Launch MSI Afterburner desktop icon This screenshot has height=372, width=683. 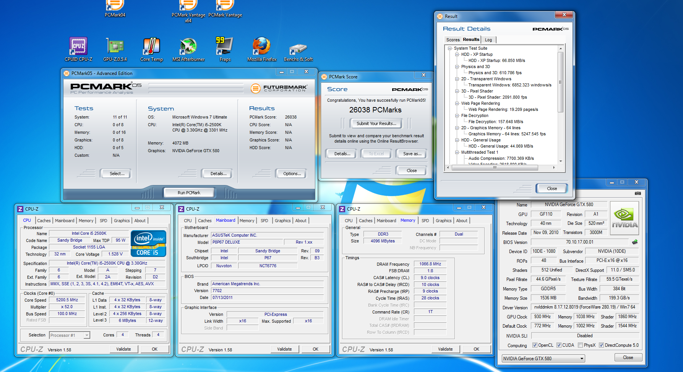click(188, 49)
